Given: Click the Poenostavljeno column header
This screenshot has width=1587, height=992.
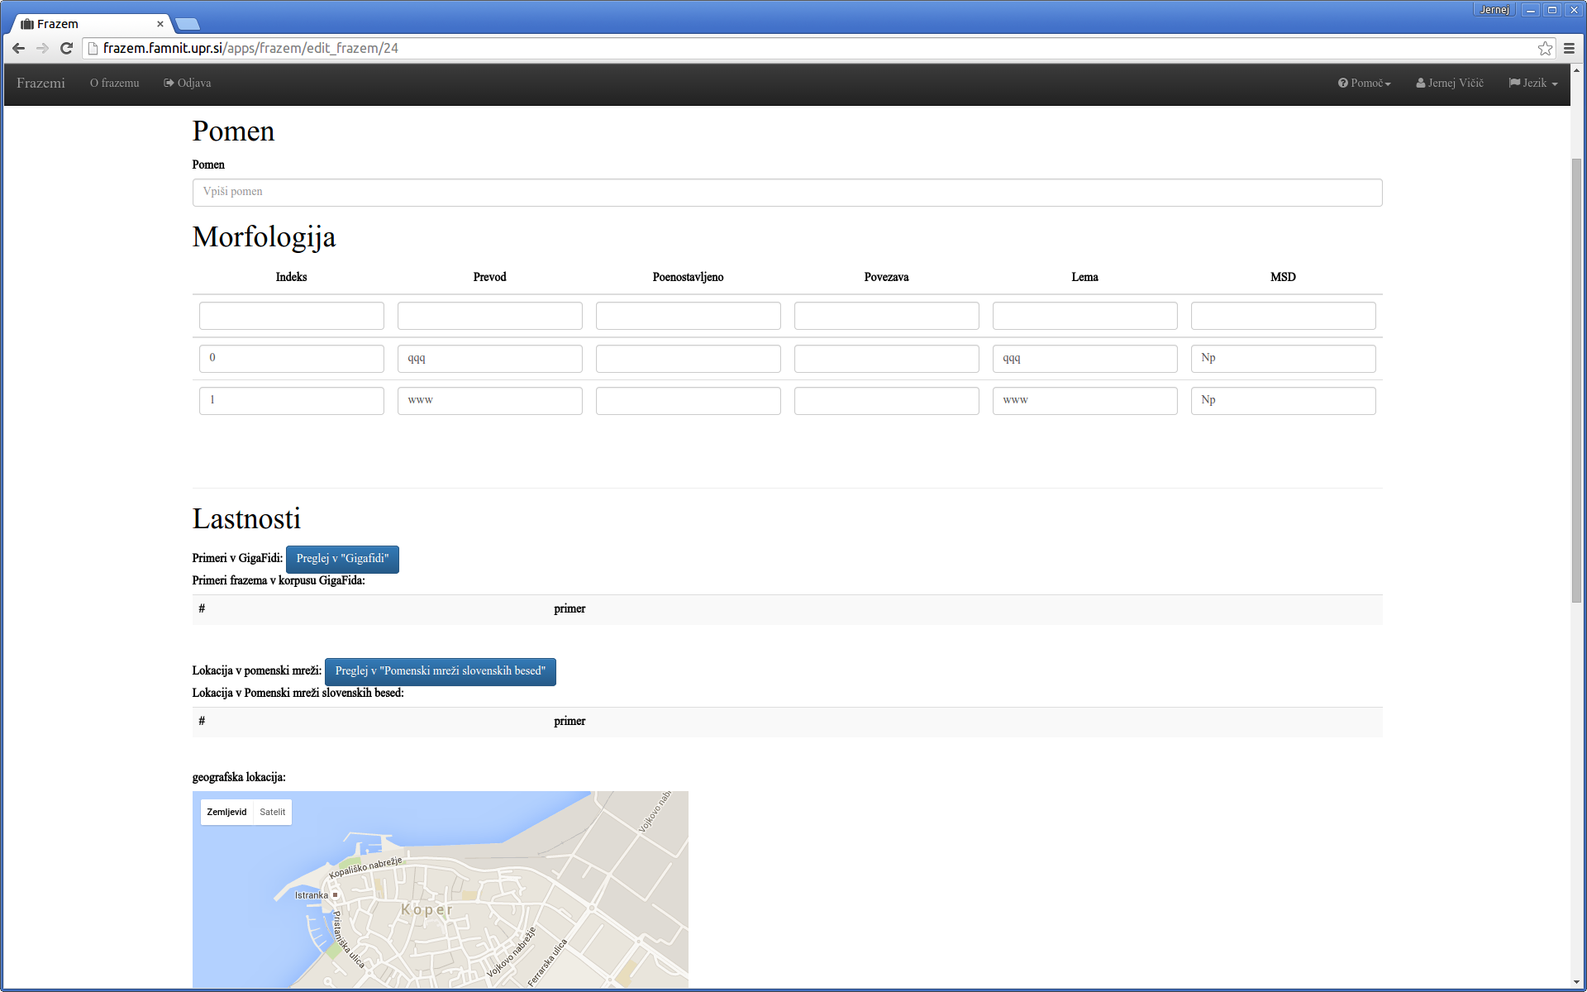Looking at the screenshot, I should (688, 277).
